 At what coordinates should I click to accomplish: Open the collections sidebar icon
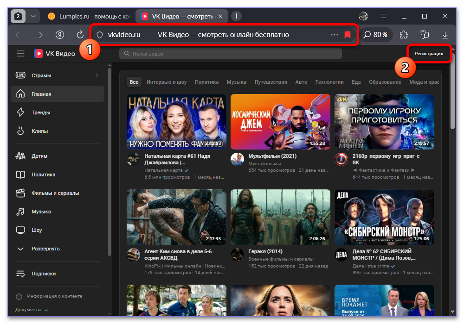pos(425,35)
